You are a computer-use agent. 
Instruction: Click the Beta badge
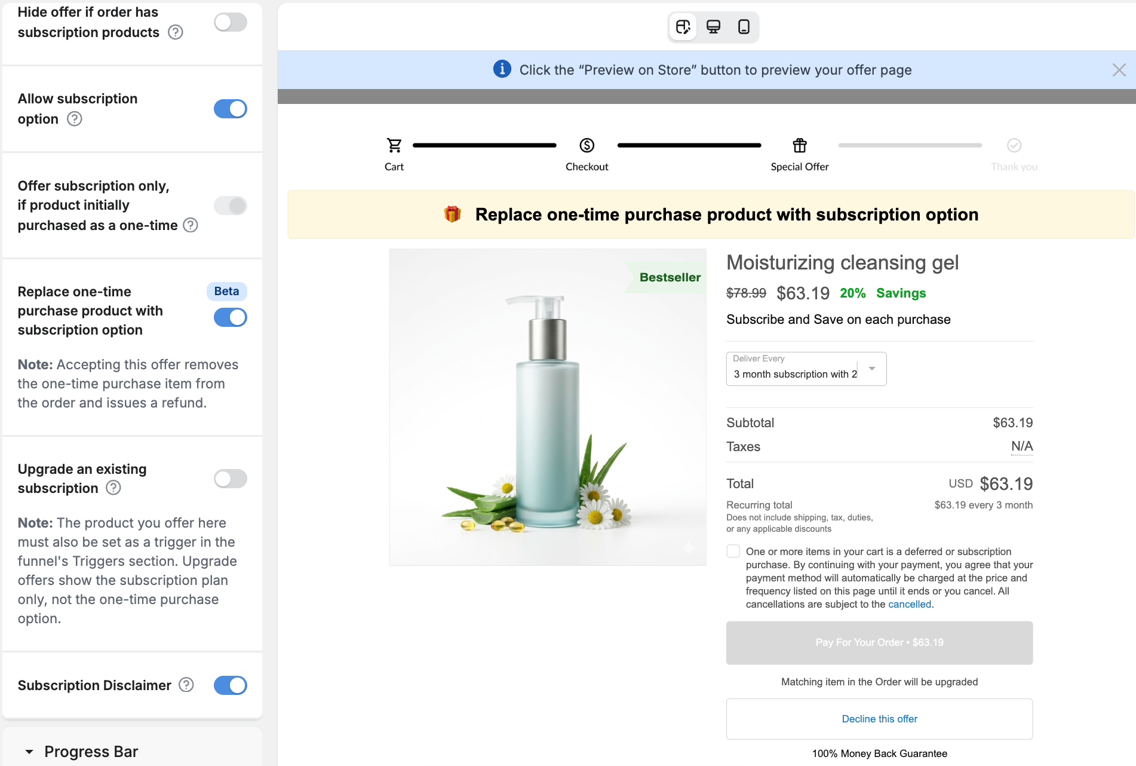(x=227, y=291)
